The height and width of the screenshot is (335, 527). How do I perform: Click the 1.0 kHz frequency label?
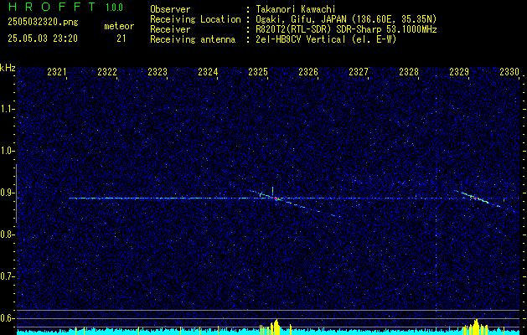[x=8, y=151]
